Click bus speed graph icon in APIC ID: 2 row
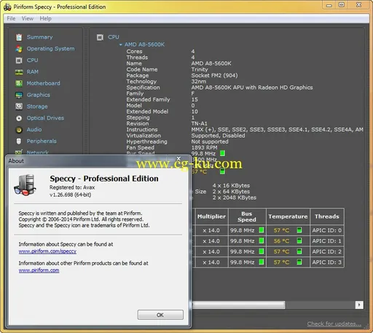The image size is (373, 333). pyautogui.click(x=262, y=251)
